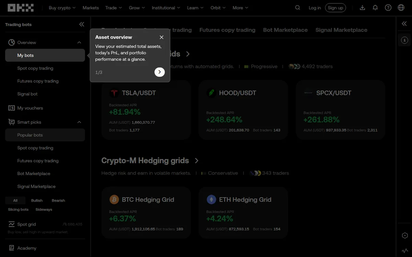Open the Grow dropdown menu

pyautogui.click(x=137, y=8)
